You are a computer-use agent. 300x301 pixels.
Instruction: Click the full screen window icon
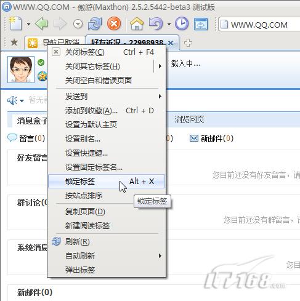[x=201, y=24]
